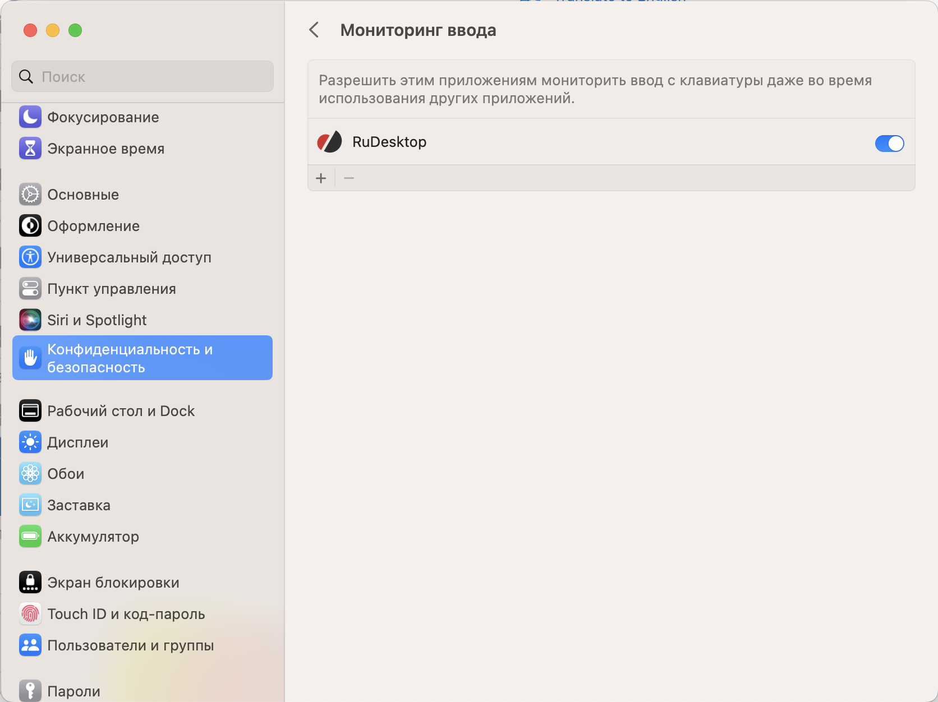Click the Поиск search field
The width and height of the screenshot is (938, 702).
(142, 77)
